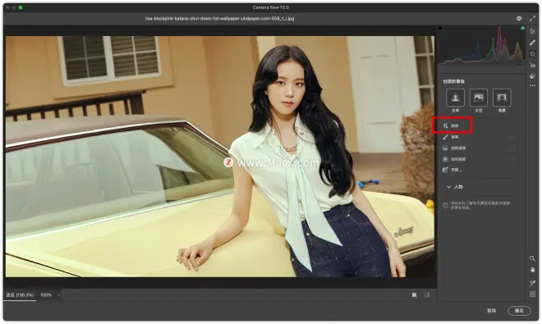Select the Color Sampler eyedropper tool
The height and width of the screenshot is (324, 542).
(532, 283)
